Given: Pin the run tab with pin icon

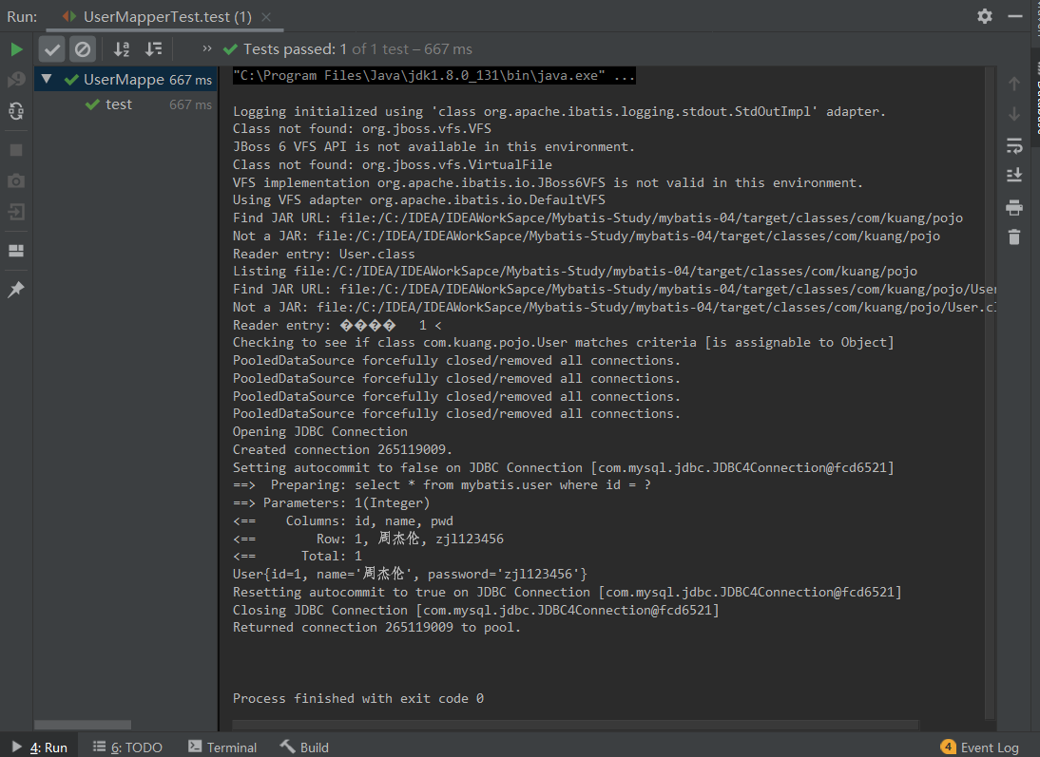Looking at the screenshot, I should pos(16,289).
